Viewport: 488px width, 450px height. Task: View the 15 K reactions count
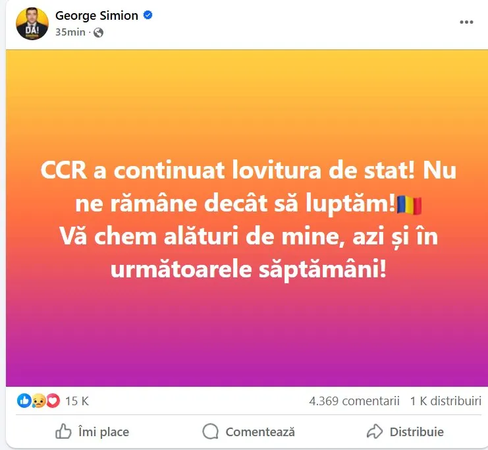point(77,401)
